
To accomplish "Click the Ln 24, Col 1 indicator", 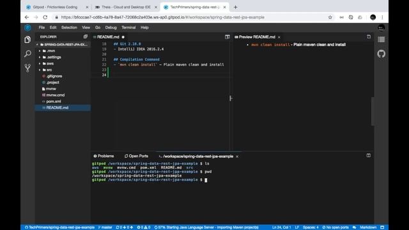I will click(281, 227).
